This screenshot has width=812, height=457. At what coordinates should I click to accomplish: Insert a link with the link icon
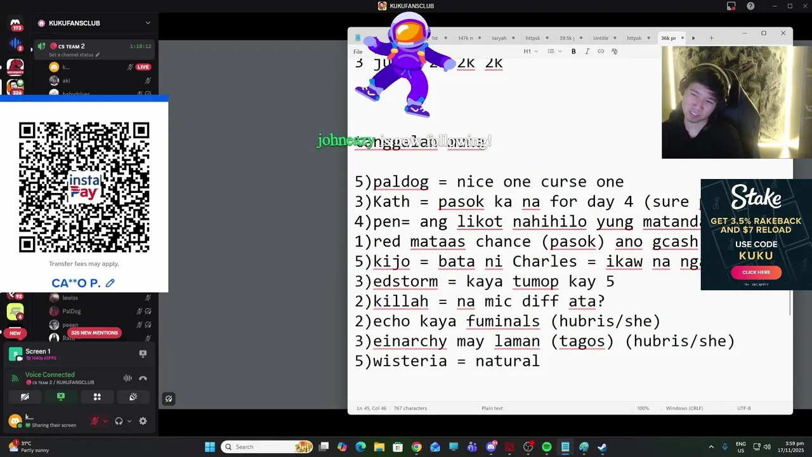(x=601, y=51)
